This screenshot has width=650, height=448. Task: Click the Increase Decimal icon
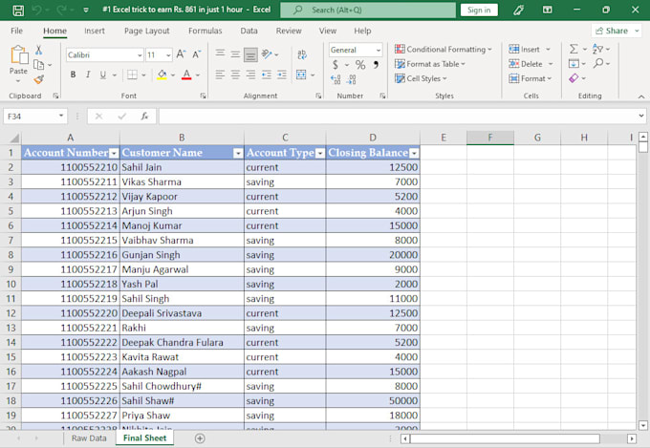(x=336, y=79)
